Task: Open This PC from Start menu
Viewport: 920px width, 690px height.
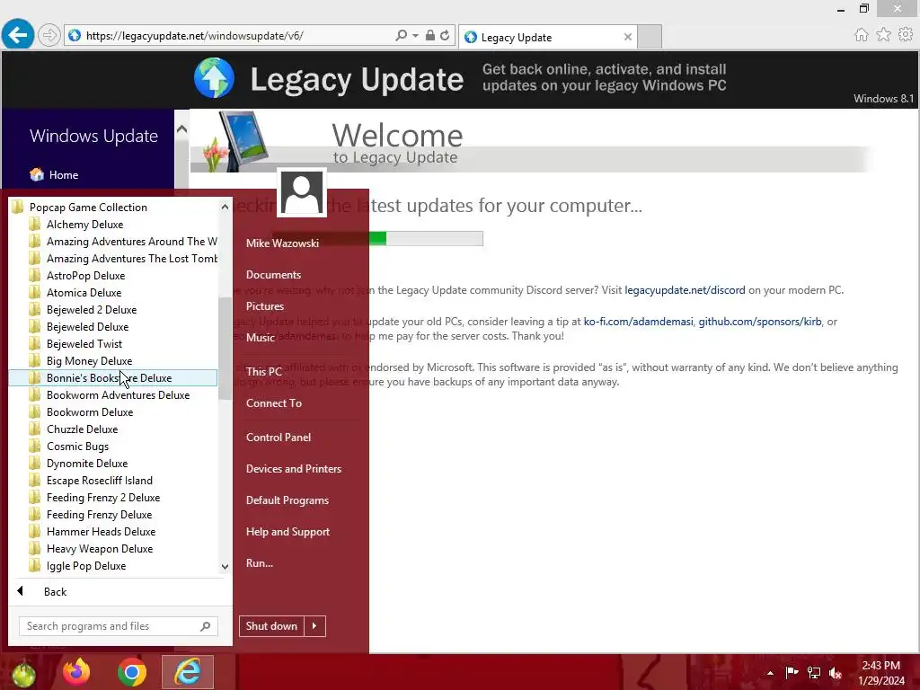Action: click(264, 371)
